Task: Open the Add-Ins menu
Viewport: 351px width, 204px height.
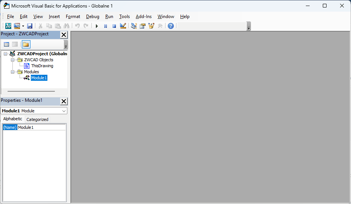Action: (143, 17)
